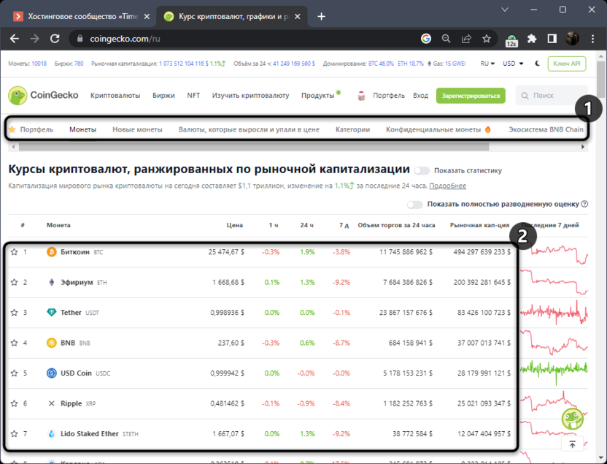Sort by 'Рыночная кап-ция' column header

point(479,225)
